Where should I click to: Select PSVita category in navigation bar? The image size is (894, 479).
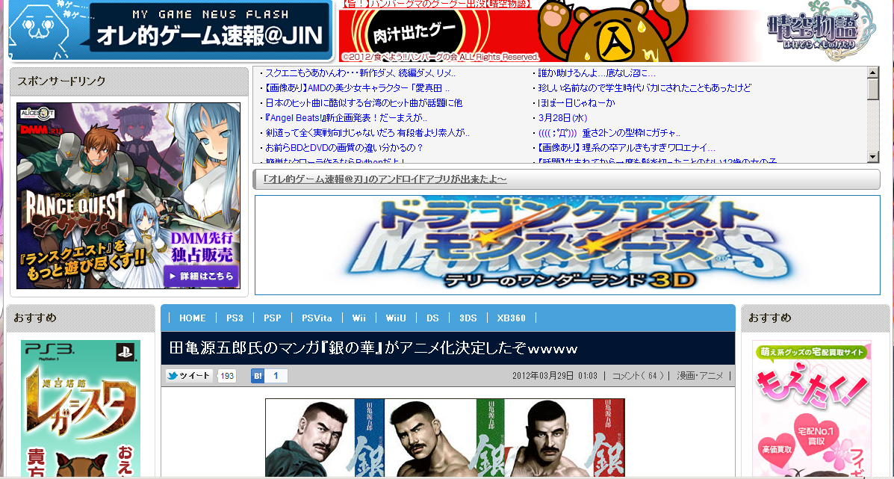[317, 318]
